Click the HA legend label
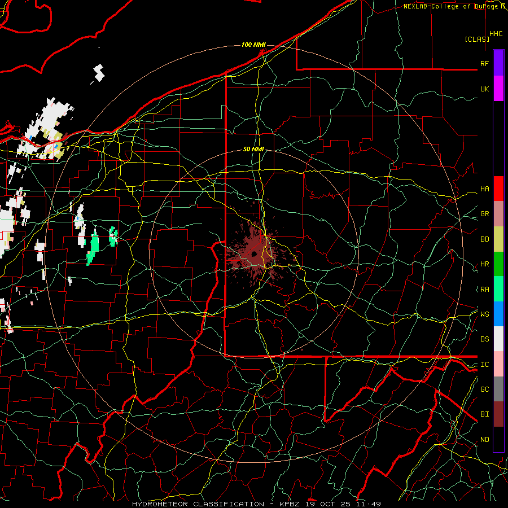This screenshot has width=508, height=508. pos(484,189)
